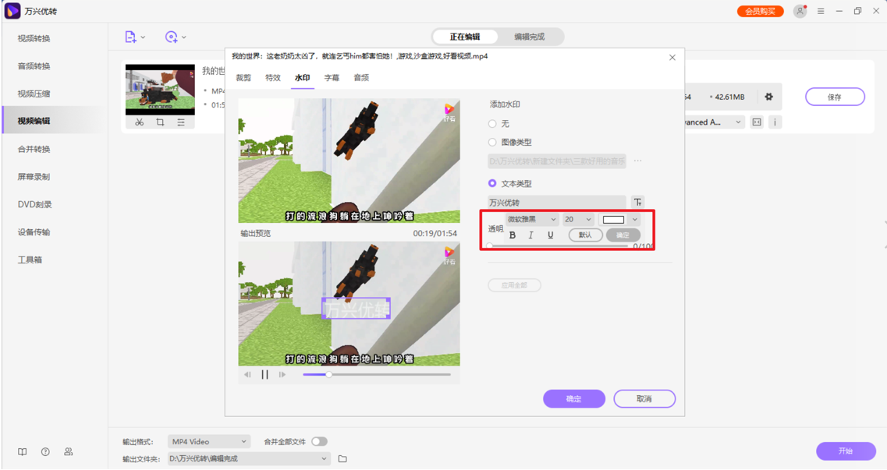Click the effects sliders icon under the thumbnail

click(181, 122)
